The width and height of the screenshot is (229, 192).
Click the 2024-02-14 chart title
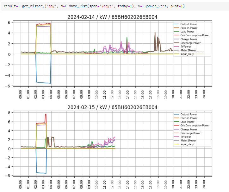112,17
